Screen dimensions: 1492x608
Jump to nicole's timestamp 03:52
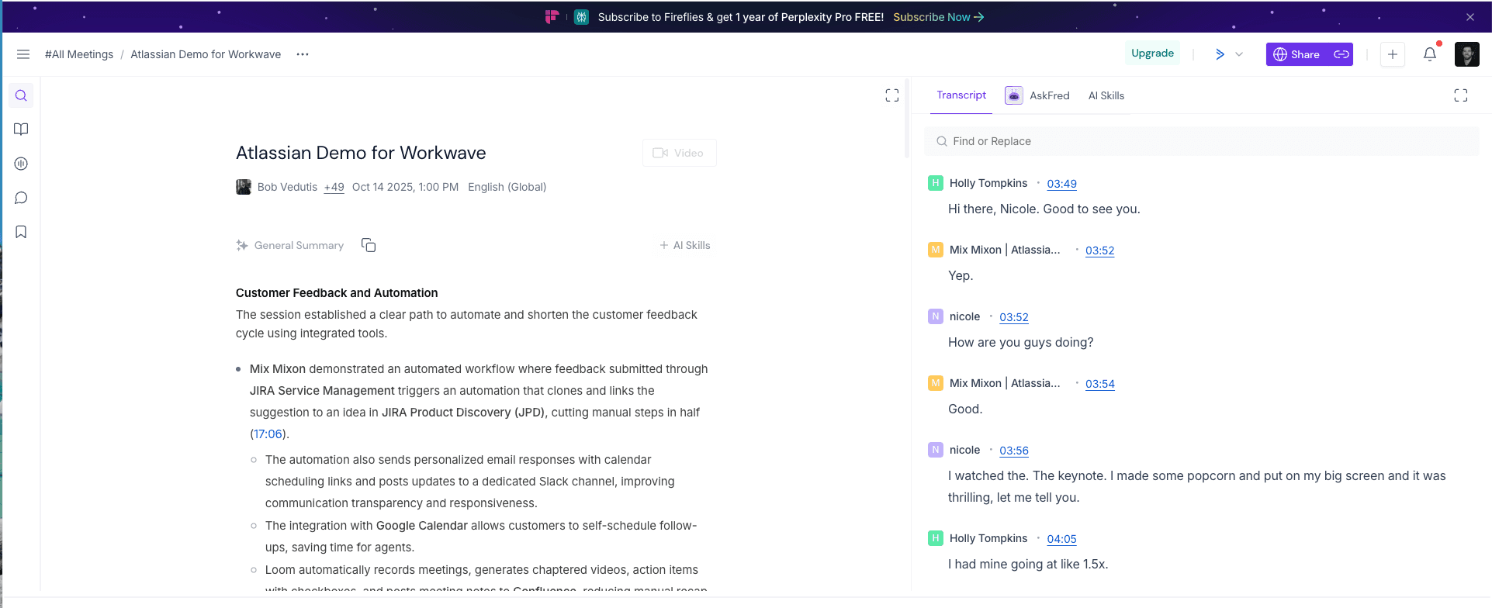pos(1013,317)
